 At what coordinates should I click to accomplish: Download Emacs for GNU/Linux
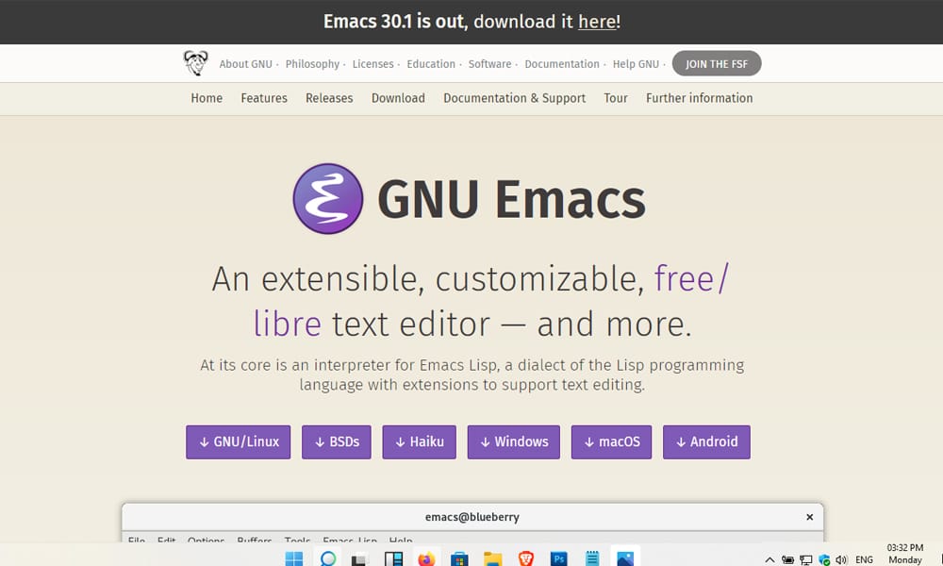pos(238,441)
